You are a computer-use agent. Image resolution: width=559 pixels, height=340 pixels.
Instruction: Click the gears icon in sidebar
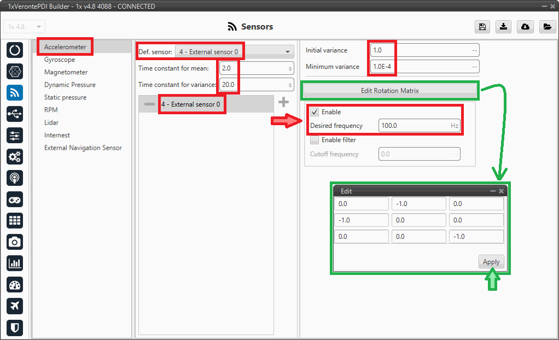click(15, 156)
